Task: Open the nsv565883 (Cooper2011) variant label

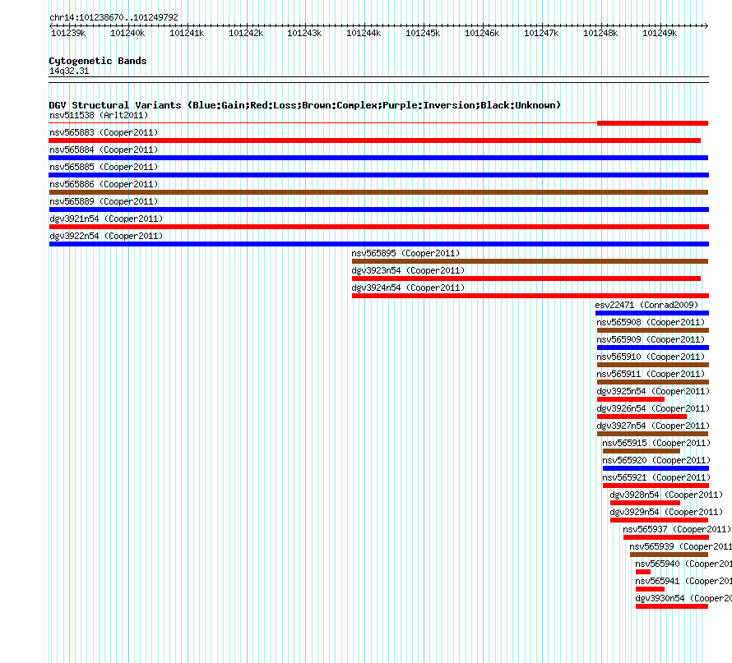Action: click(x=104, y=132)
